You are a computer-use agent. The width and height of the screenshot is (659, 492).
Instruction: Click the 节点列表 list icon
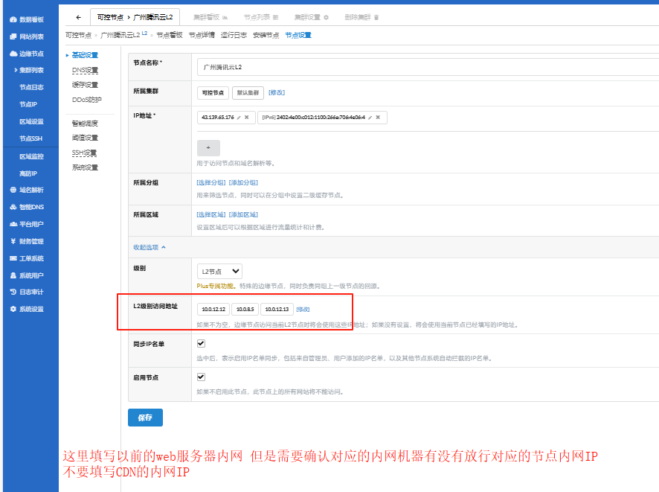(x=275, y=17)
